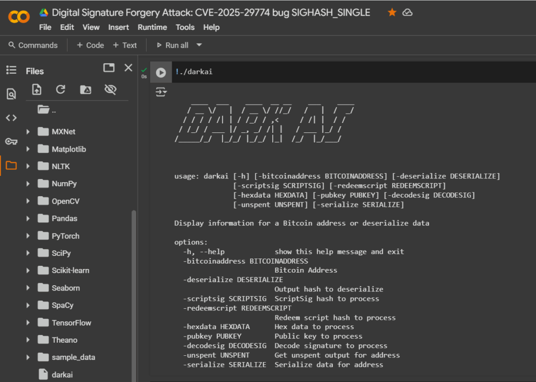Expand the MXNet folder

click(x=28, y=131)
